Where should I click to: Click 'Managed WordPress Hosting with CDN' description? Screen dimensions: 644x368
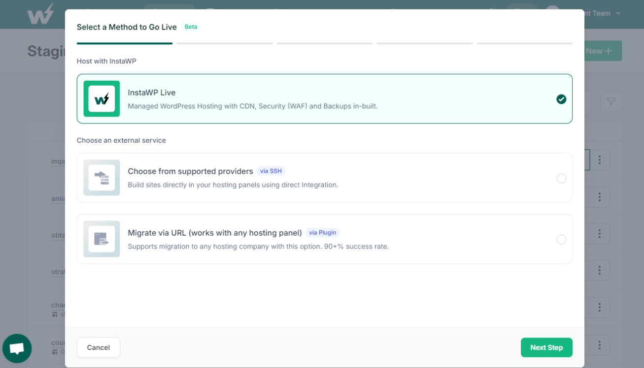253,106
